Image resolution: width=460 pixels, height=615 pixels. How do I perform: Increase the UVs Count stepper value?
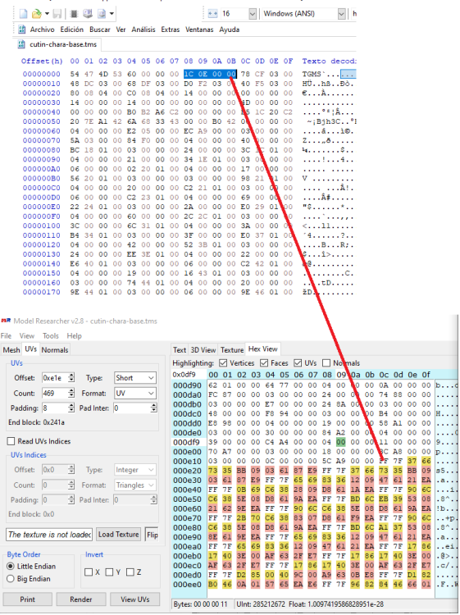71,390
